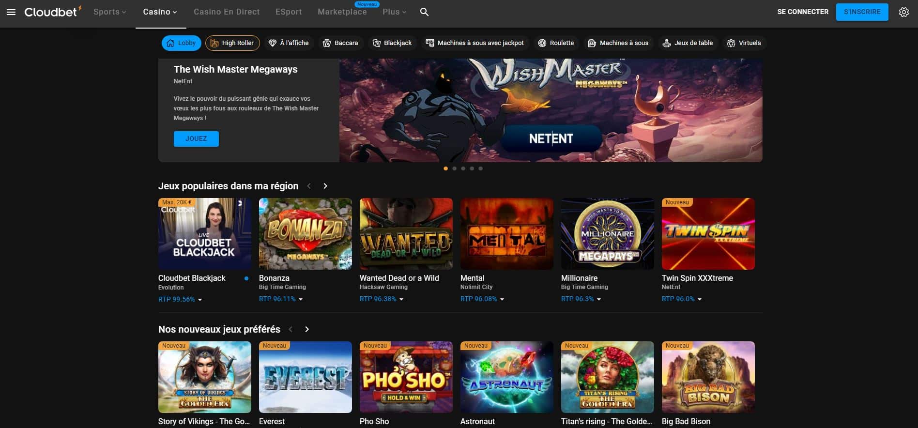Expand RTP 96.3% for Millionaire
This screenshot has height=428, width=918.
(581, 299)
